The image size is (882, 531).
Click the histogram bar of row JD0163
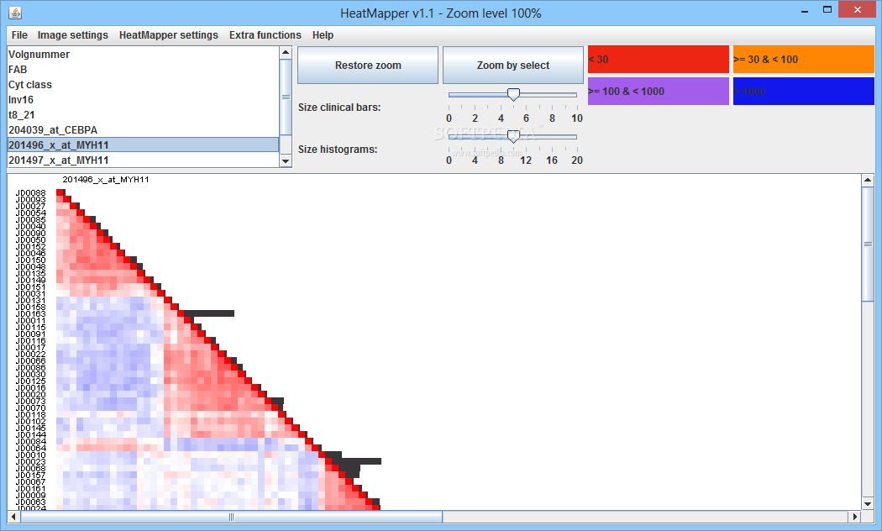(209, 313)
